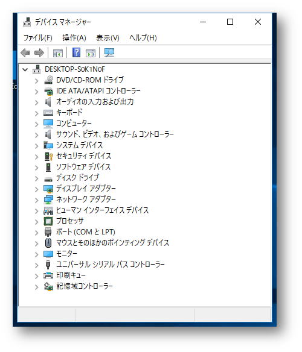Select the ディスク ドライブ tree item
The width and height of the screenshot is (302, 352).
[77, 178]
